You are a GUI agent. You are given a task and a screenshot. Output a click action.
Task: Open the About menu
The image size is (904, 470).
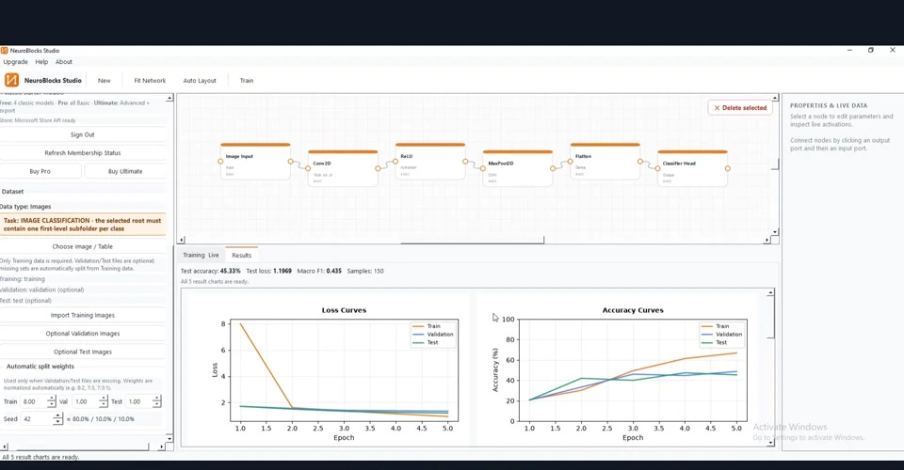pos(64,61)
